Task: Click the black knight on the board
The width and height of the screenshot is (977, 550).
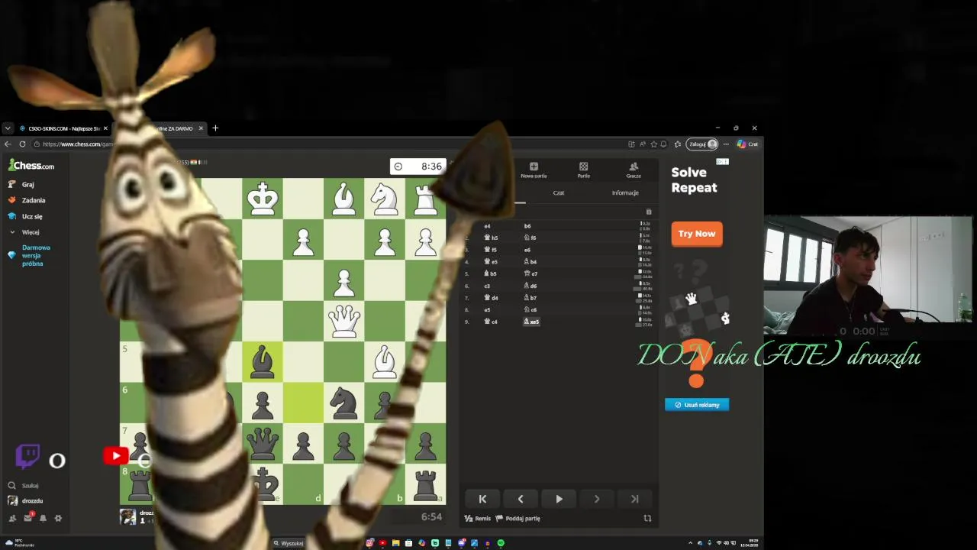Action: click(343, 403)
